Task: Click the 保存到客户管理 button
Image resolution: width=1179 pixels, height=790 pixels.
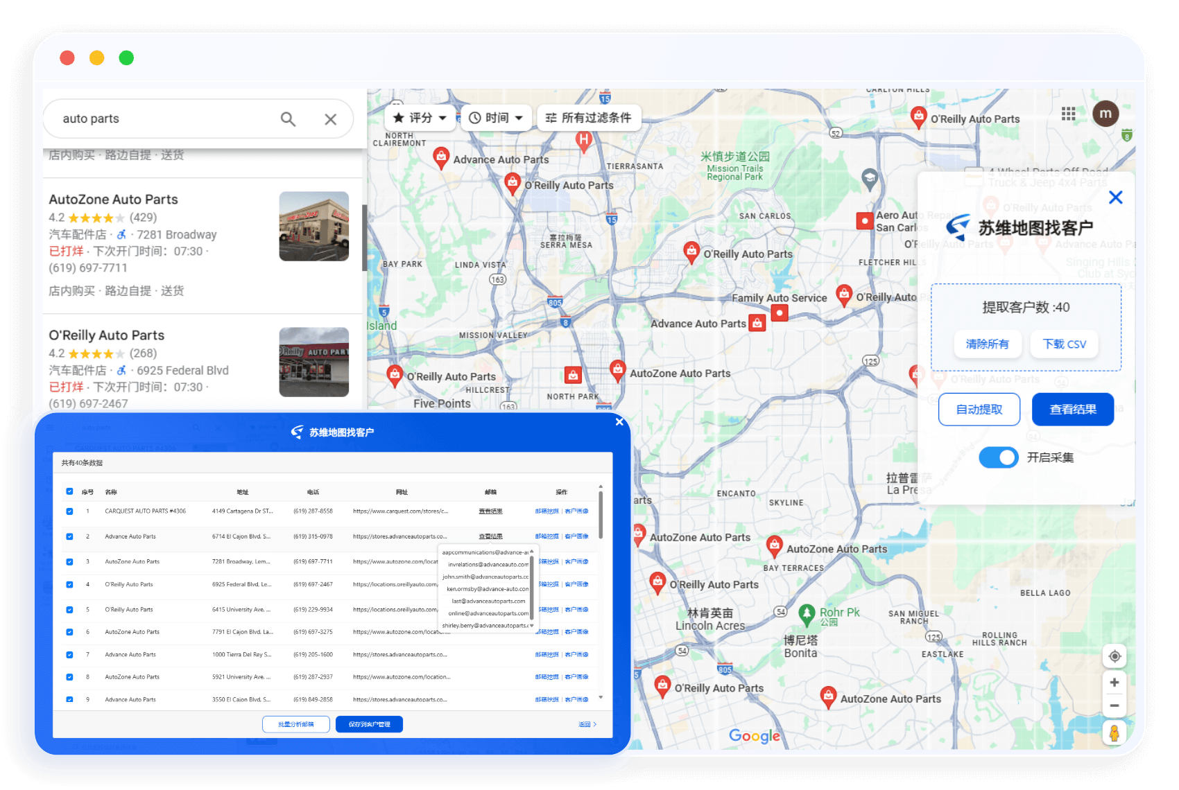Action: pyautogui.click(x=369, y=724)
